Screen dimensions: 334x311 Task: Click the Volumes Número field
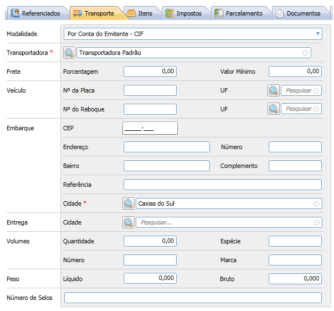(150, 260)
